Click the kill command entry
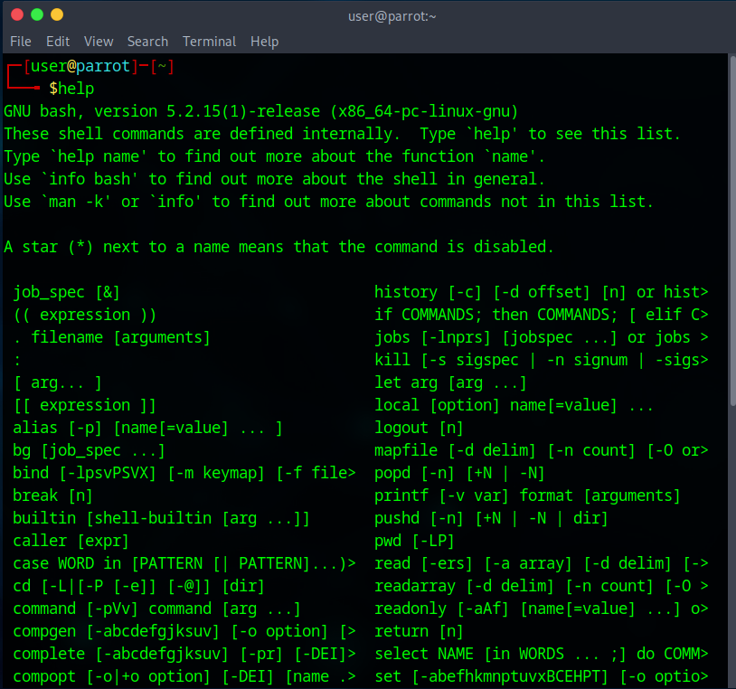This screenshot has height=689, width=736. 541,360
